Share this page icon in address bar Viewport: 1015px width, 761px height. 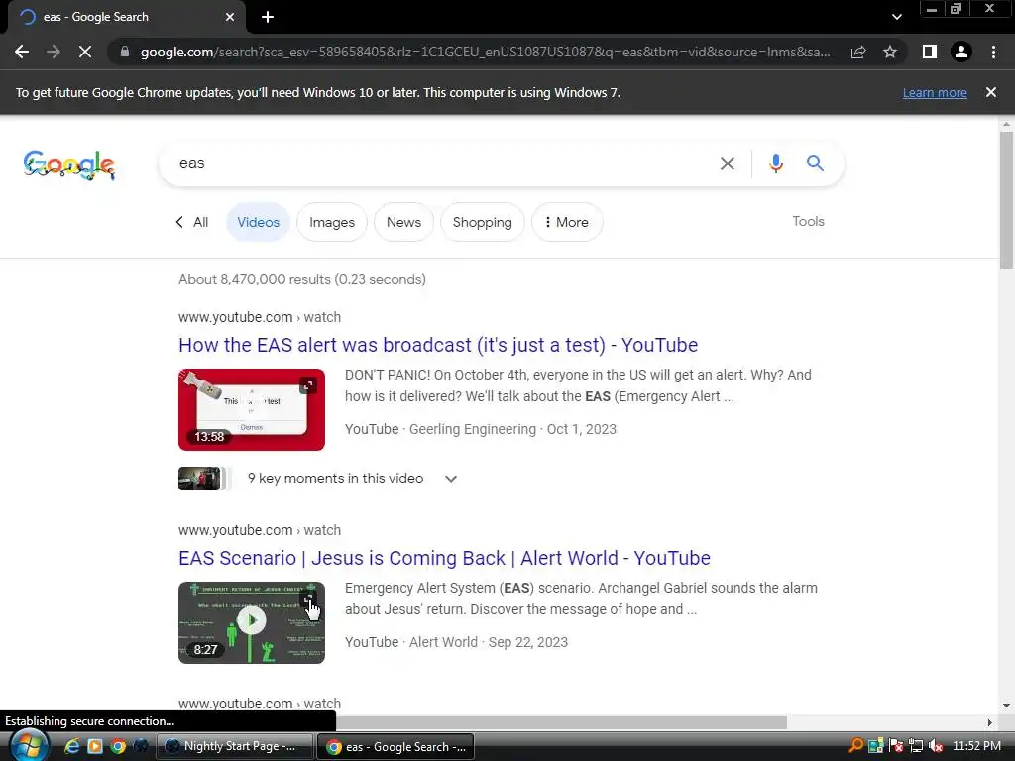click(x=858, y=52)
